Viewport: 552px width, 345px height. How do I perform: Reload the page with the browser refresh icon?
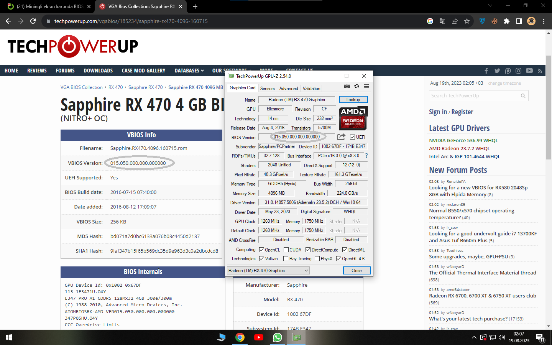[x=33, y=21]
